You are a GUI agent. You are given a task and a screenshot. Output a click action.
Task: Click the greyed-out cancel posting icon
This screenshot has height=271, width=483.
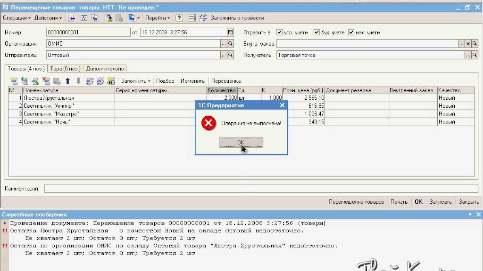tap(119, 18)
